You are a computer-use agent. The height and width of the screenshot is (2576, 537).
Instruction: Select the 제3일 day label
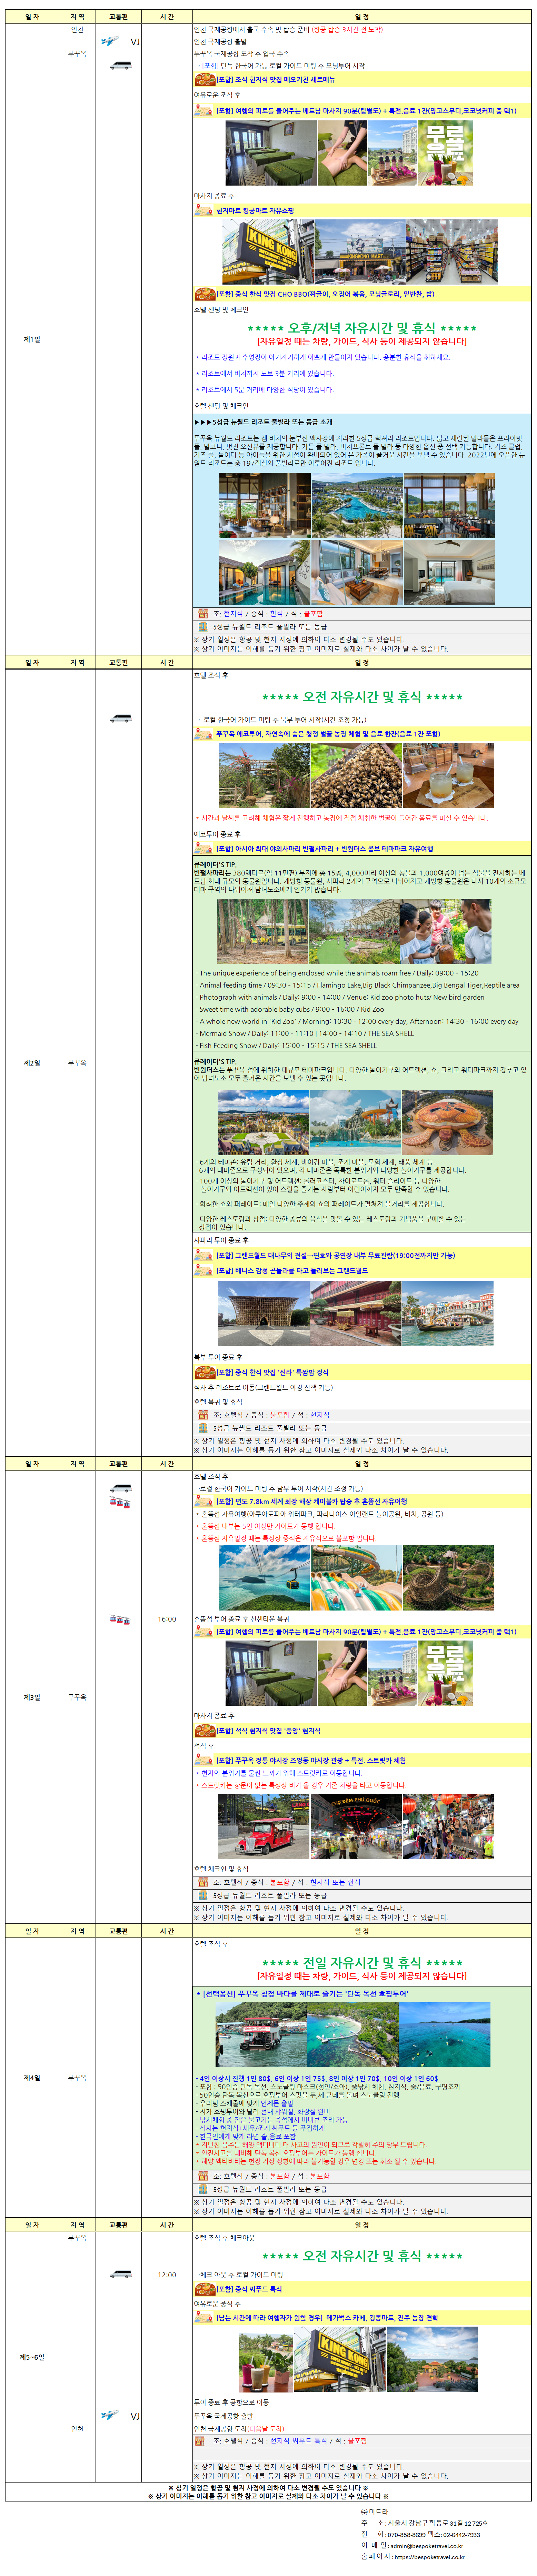tap(32, 1697)
